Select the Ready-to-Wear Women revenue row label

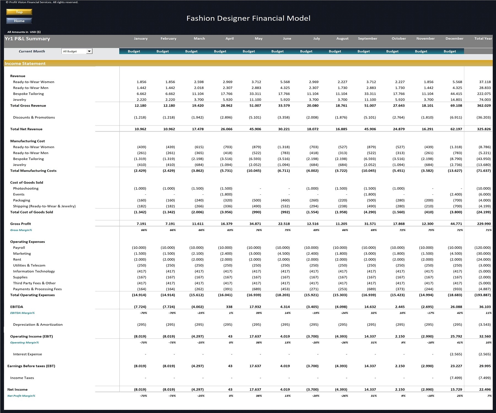point(34,82)
